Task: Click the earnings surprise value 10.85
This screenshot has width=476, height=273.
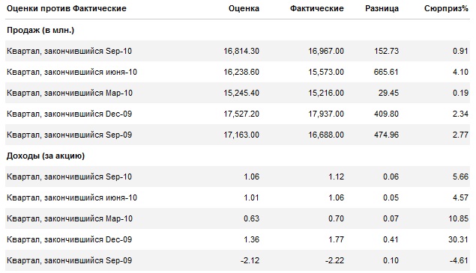Action: (x=459, y=218)
